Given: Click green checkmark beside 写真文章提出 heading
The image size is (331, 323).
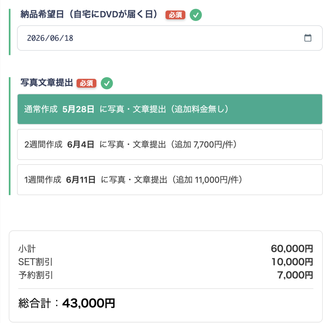Looking at the screenshot, I should pyautogui.click(x=107, y=84).
